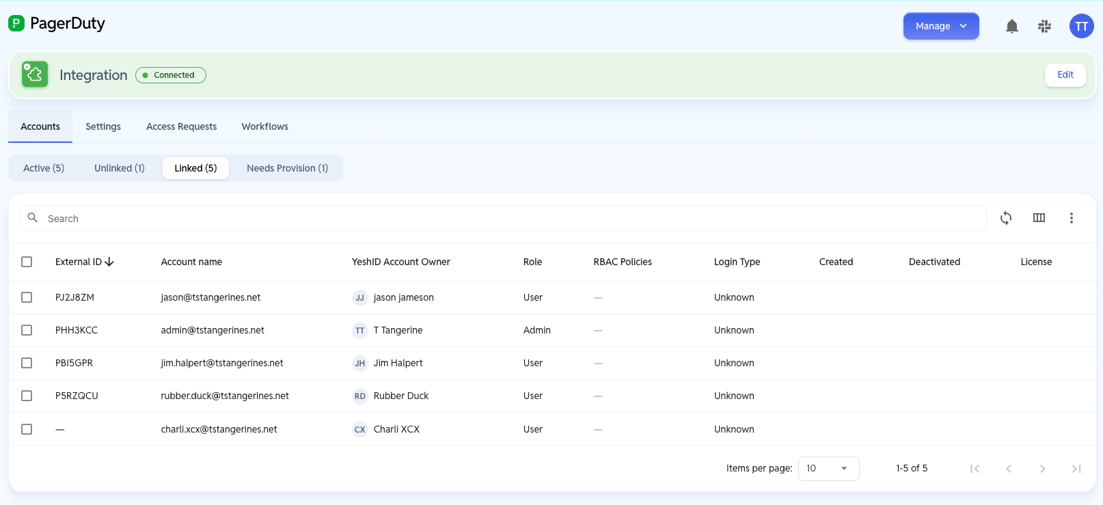
Task: Click the PagerDuty logo
Action: pos(57,23)
